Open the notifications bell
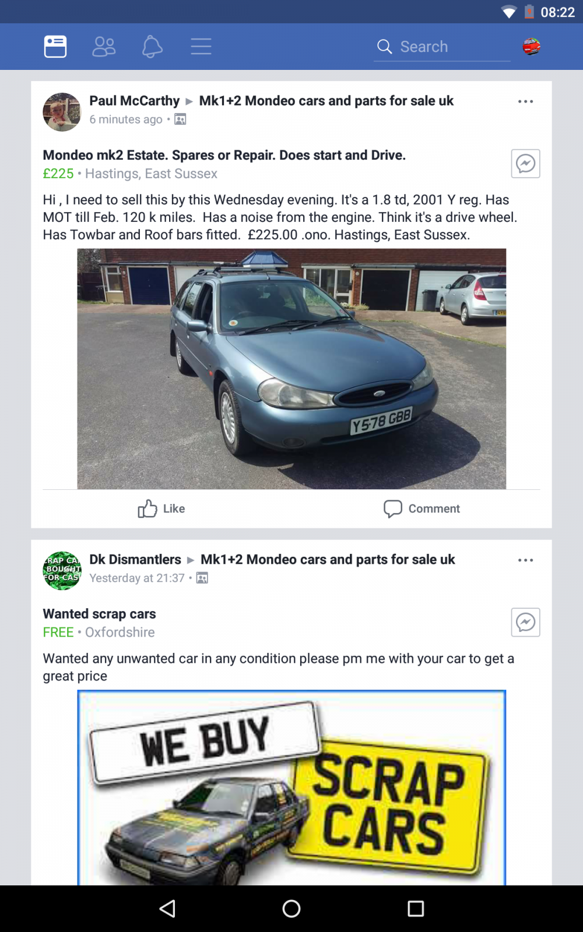The image size is (583, 932). click(152, 47)
